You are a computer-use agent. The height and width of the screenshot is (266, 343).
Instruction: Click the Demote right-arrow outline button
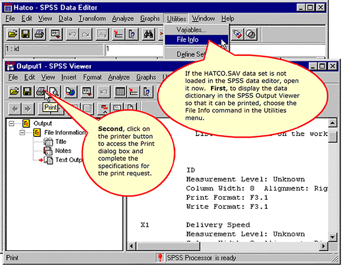(x=27, y=108)
